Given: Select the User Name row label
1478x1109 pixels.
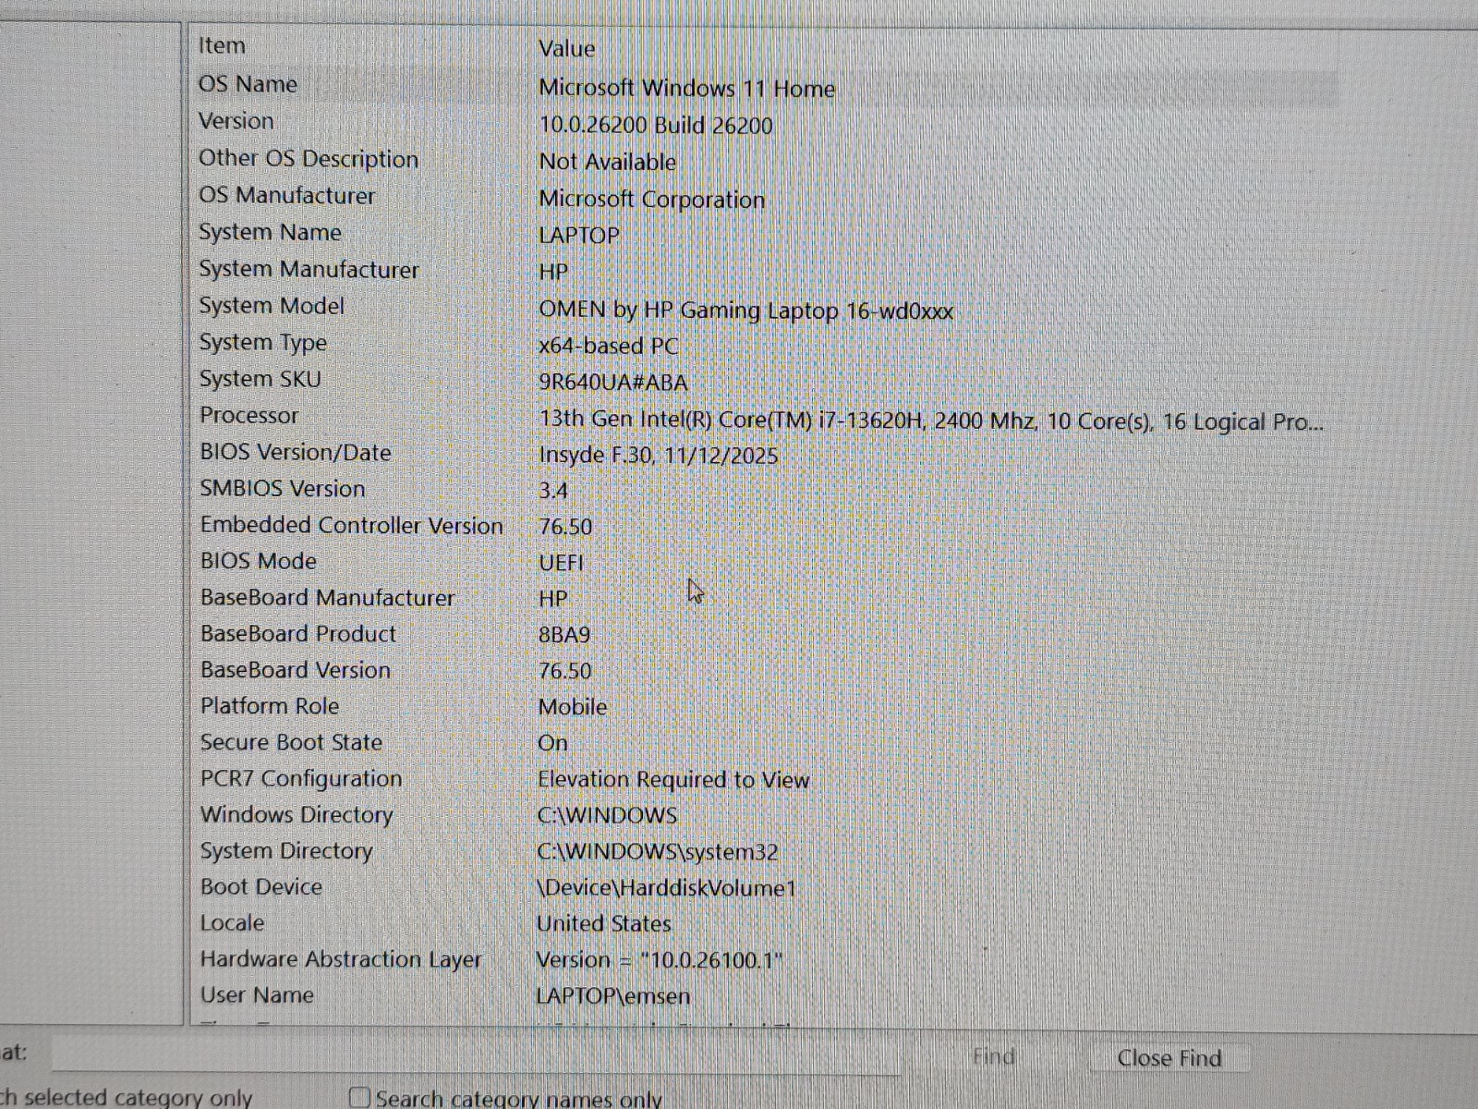Looking at the screenshot, I should pyautogui.click(x=257, y=995).
